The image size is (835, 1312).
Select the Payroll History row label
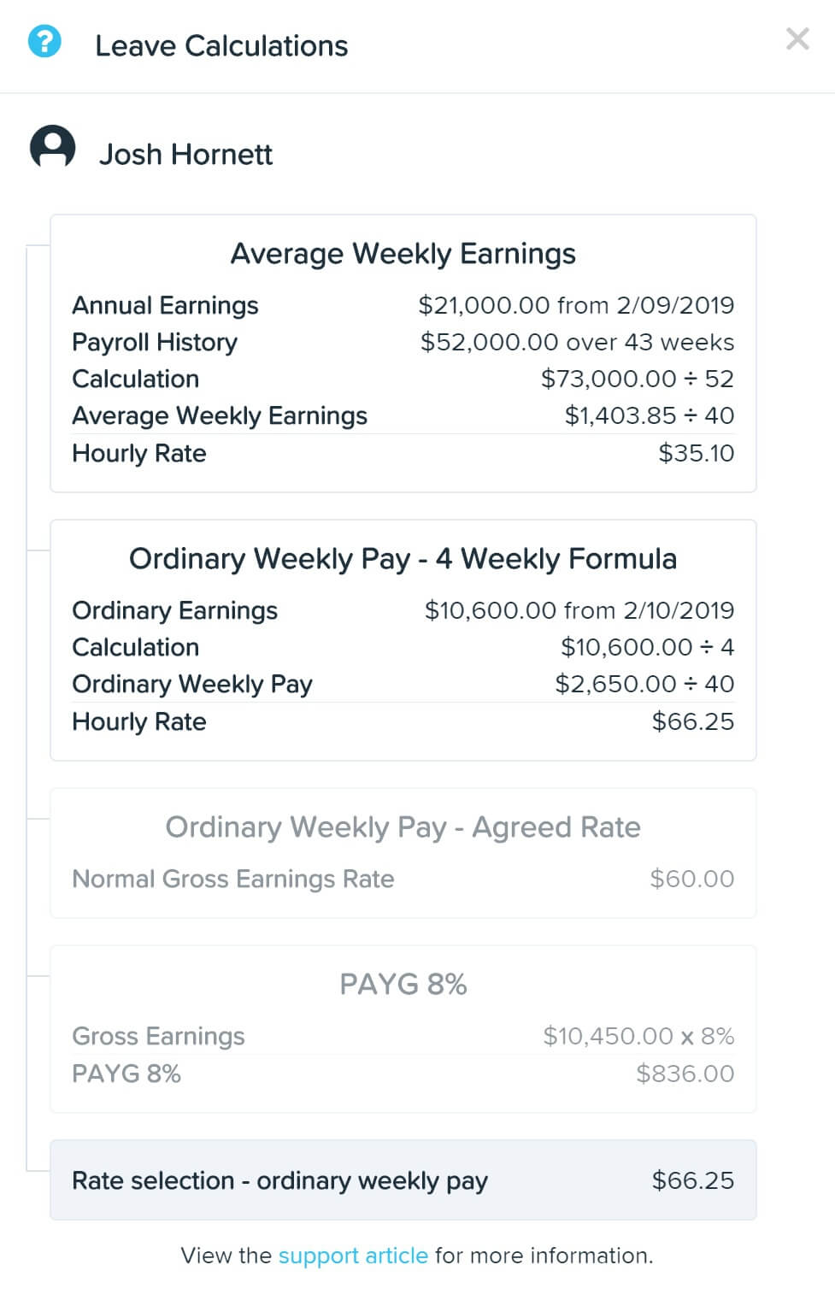155,342
